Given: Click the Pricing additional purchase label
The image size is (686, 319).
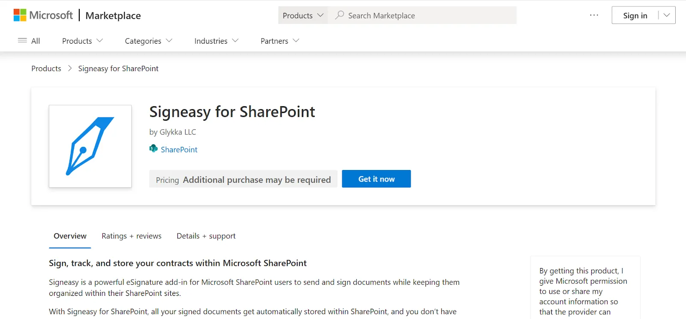Looking at the screenshot, I should click(x=243, y=179).
